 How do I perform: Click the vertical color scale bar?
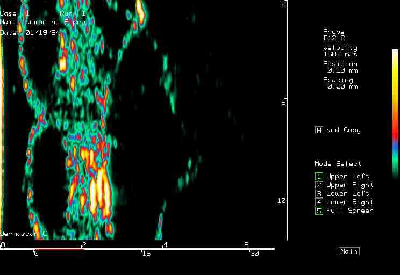point(396,114)
